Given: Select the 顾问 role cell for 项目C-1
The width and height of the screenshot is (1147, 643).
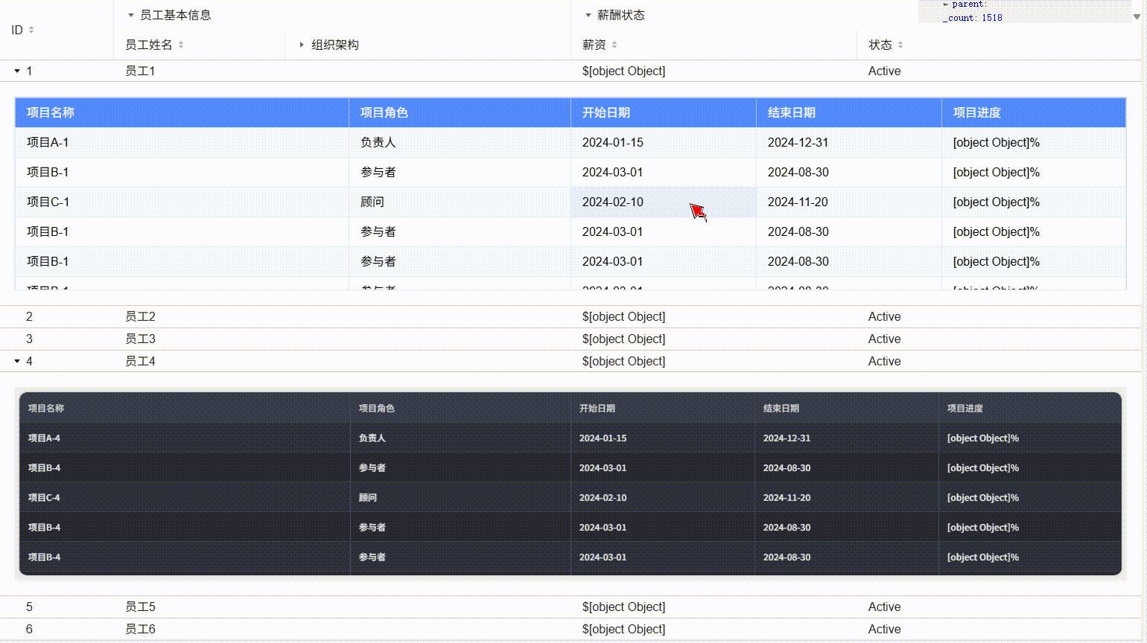Looking at the screenshot, I should (x=460, y=202).
